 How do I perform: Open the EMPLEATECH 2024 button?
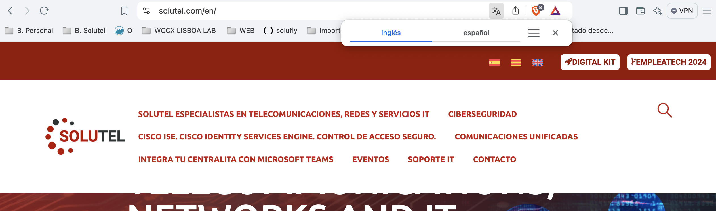click(x=669, y=62)
